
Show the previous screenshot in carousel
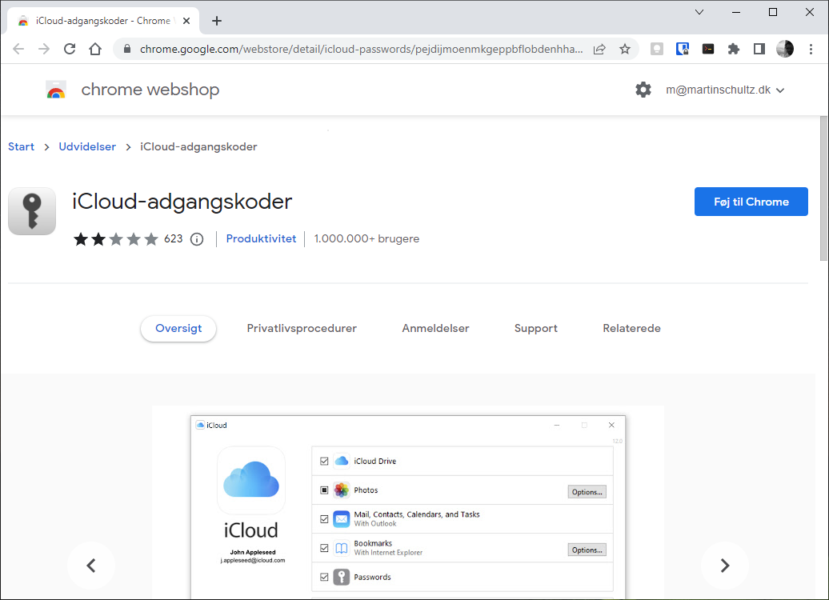pos(91,566)
